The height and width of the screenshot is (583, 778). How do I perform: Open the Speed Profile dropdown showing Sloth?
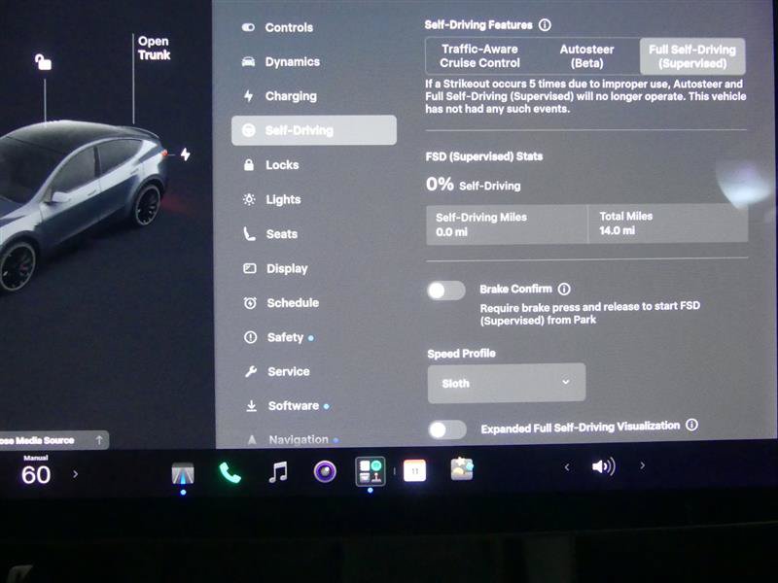[506, 383]
